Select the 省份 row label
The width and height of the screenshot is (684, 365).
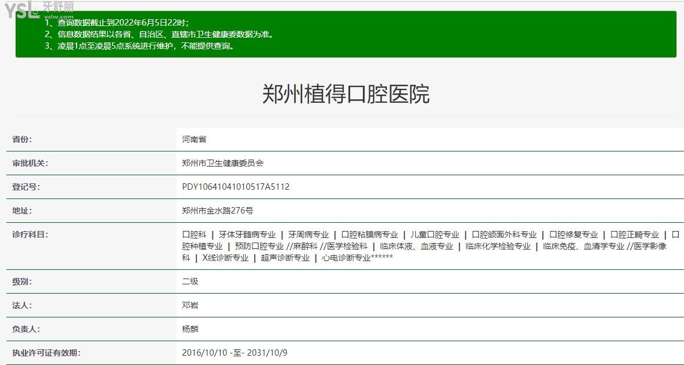[x=22, y=139]
